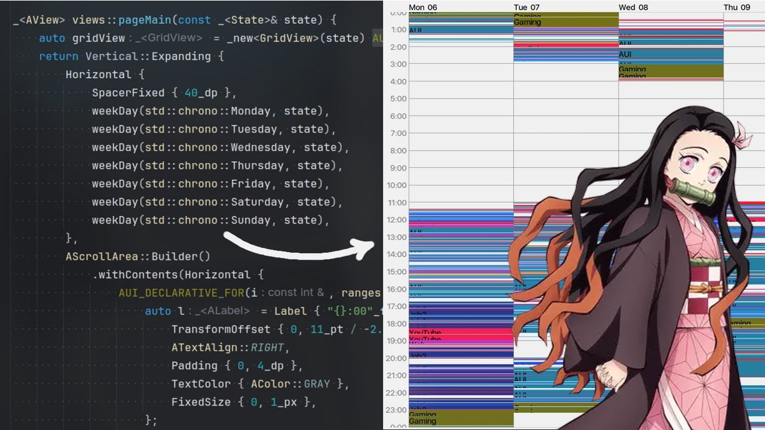Click the gridView variable name
Image resolution: width=765 pixels, height=430 pixels.
pos(99,38)
